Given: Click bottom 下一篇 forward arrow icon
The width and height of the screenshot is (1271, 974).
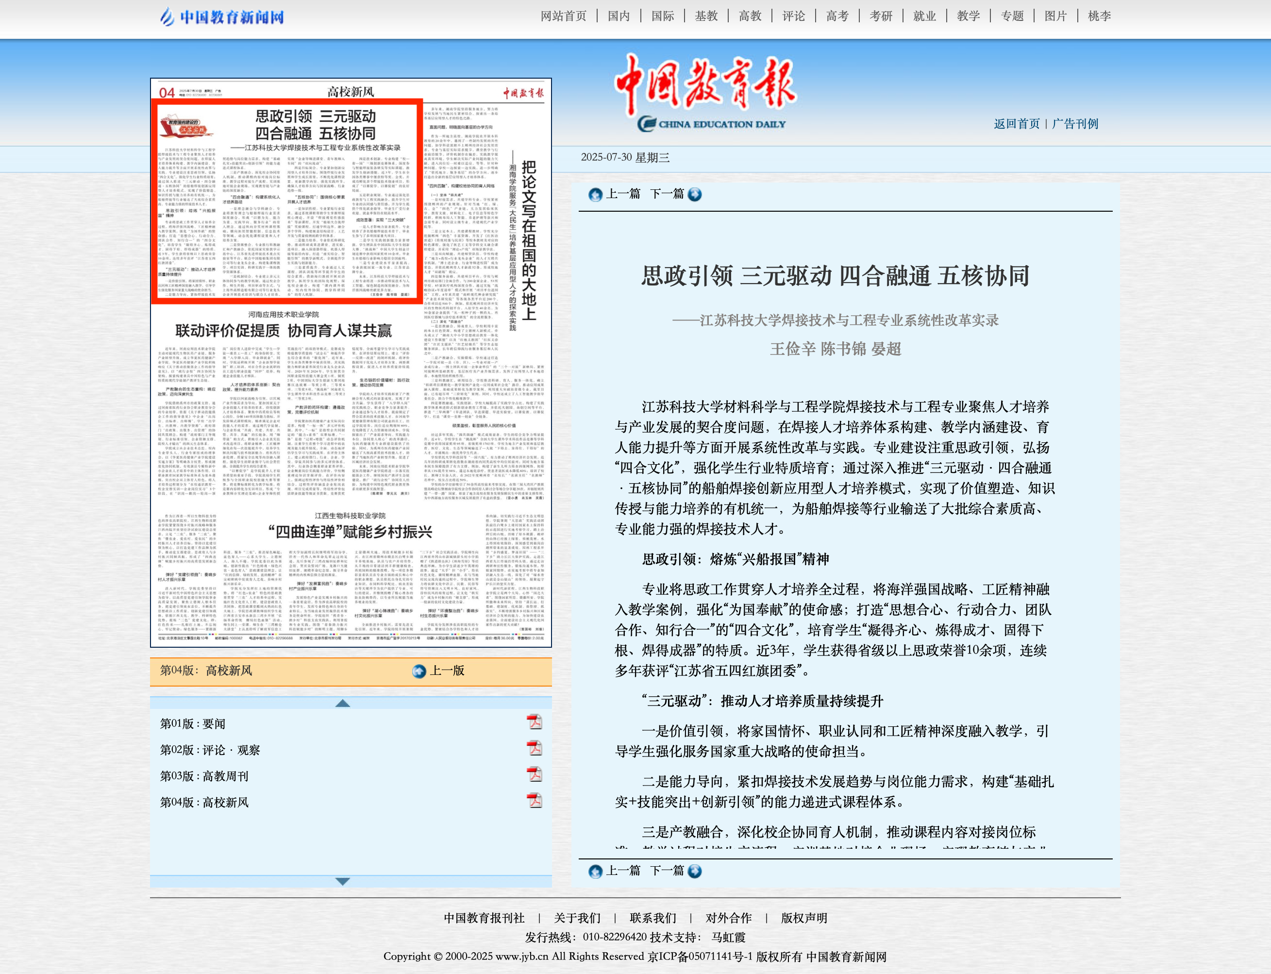Looking at the screenshot, I should (x=694, y=872).
